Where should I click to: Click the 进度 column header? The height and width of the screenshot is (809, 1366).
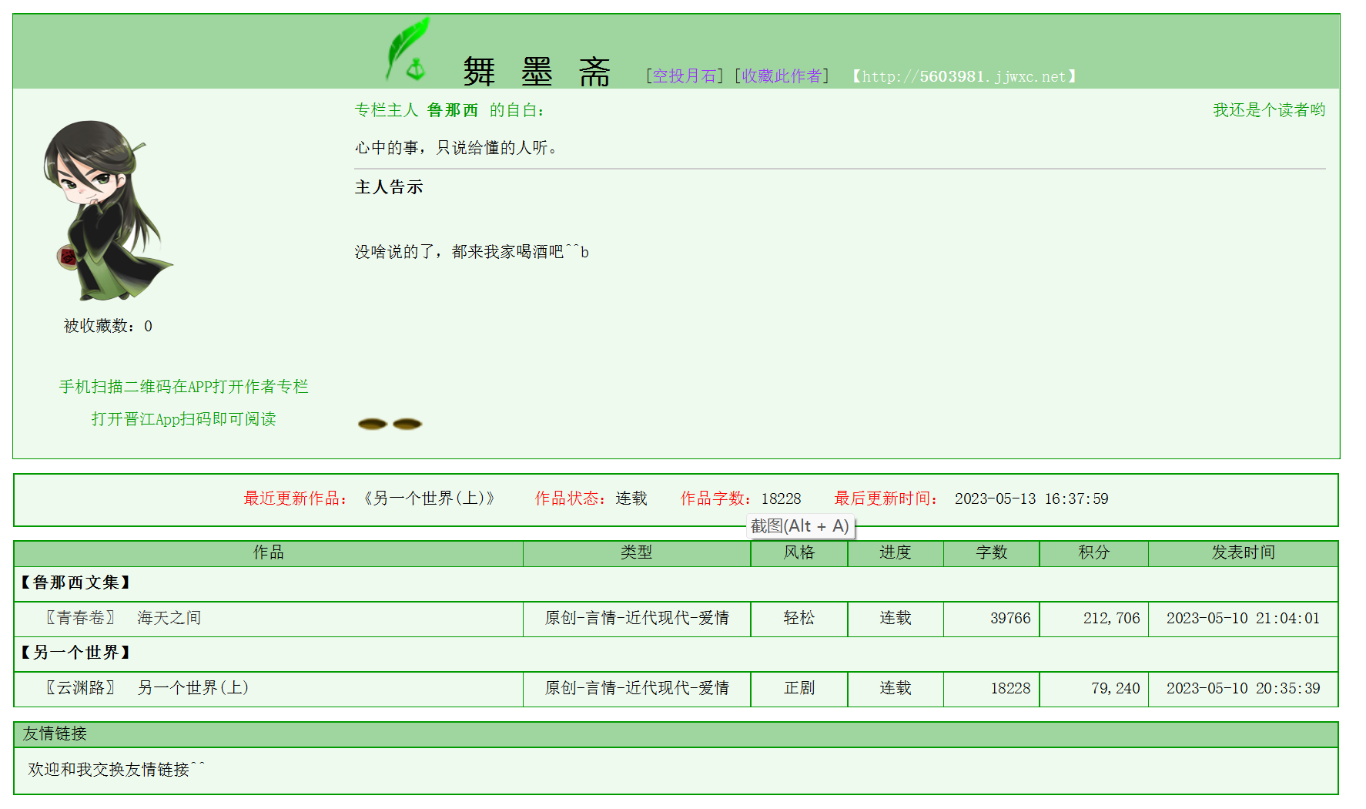point(896,552)
